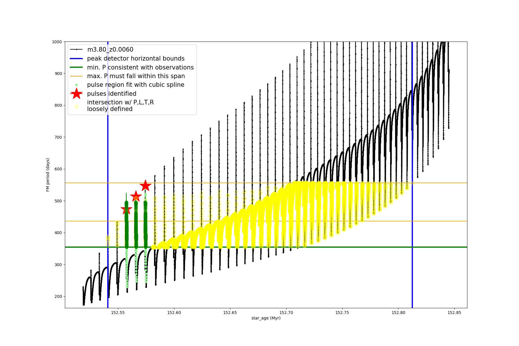Select 'pulse region fit with cubic spline' label

click(x=136, y=85)
